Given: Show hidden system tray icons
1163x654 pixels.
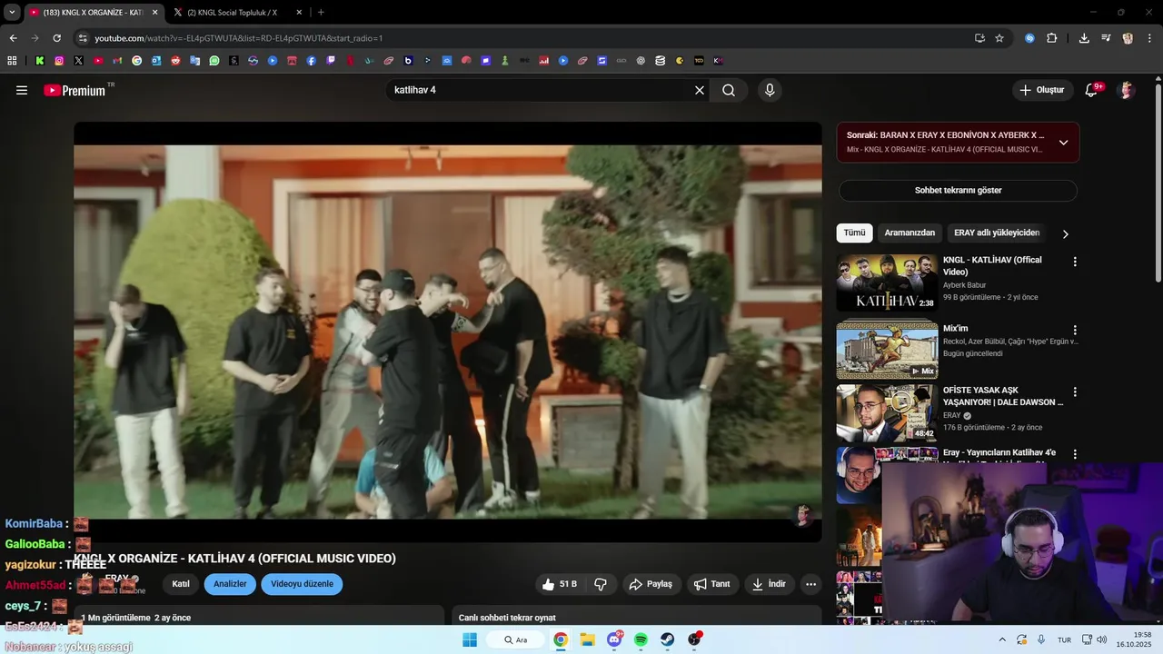Looking at the screenshot, I should click(x=1002, y=639).
